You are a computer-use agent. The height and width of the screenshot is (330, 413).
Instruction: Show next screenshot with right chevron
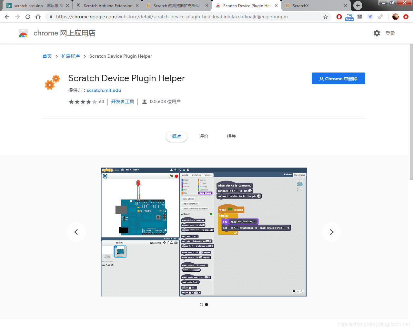[x=332, y=232]
